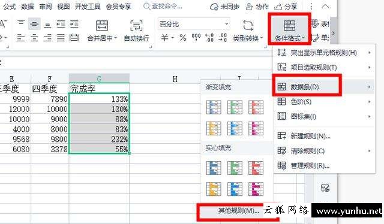Center text horizontally
Viewport: 384px width, 224px height.
click(34, 38)
